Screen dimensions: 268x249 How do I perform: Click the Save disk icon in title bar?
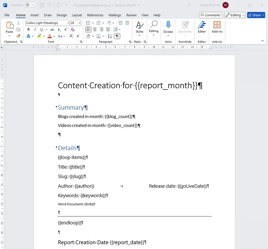tap(42, 5)
